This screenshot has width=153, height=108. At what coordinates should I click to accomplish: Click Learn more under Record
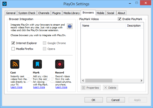pyautogui.click(x=61, y=87)
